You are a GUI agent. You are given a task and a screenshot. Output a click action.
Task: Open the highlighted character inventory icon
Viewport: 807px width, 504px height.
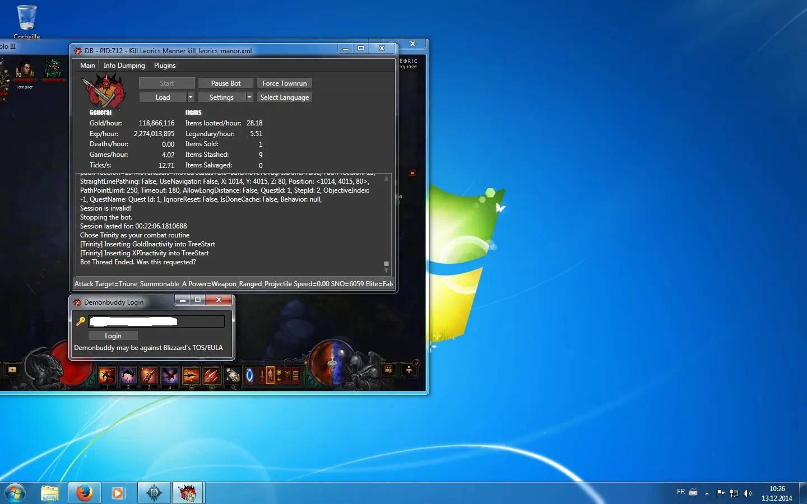(270, 375)
